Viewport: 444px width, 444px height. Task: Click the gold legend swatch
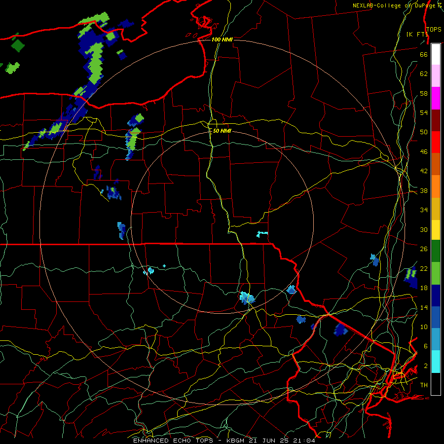436,209
